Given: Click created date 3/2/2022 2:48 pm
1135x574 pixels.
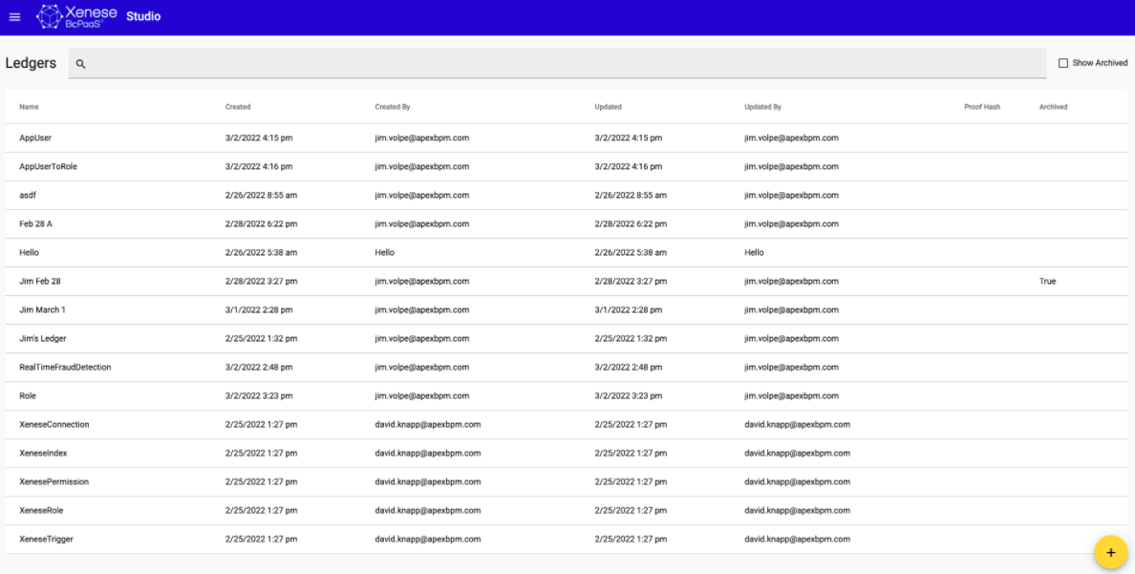Looking at the screenshot, I should (x=259, y=367).
